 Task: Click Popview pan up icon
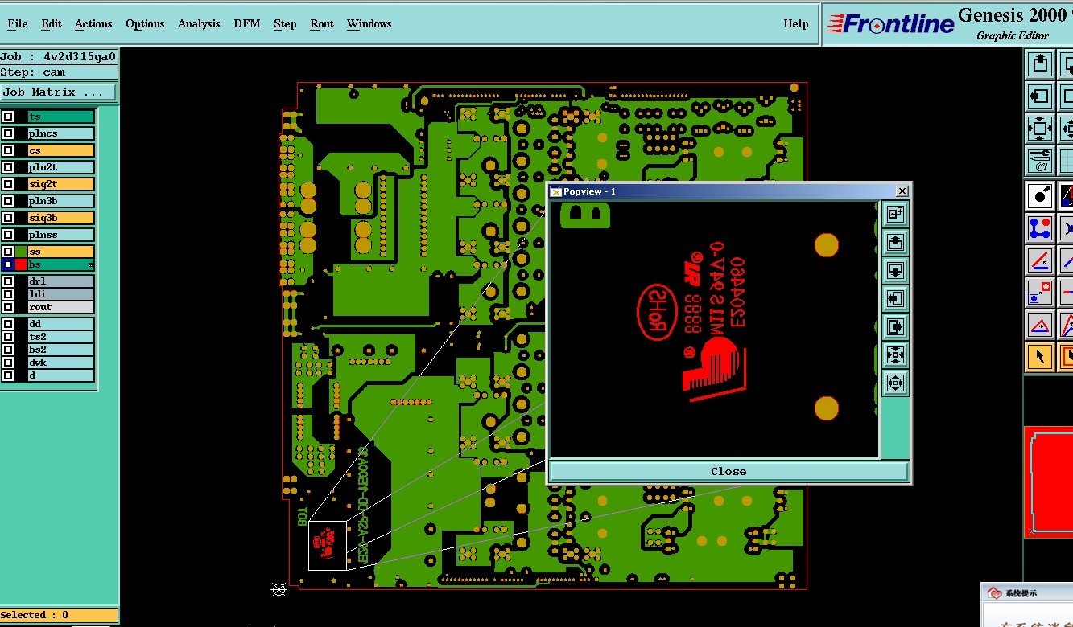click(895, 242)
